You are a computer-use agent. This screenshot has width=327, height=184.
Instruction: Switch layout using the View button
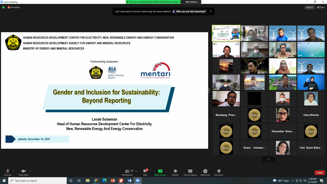tap(321, 7)
